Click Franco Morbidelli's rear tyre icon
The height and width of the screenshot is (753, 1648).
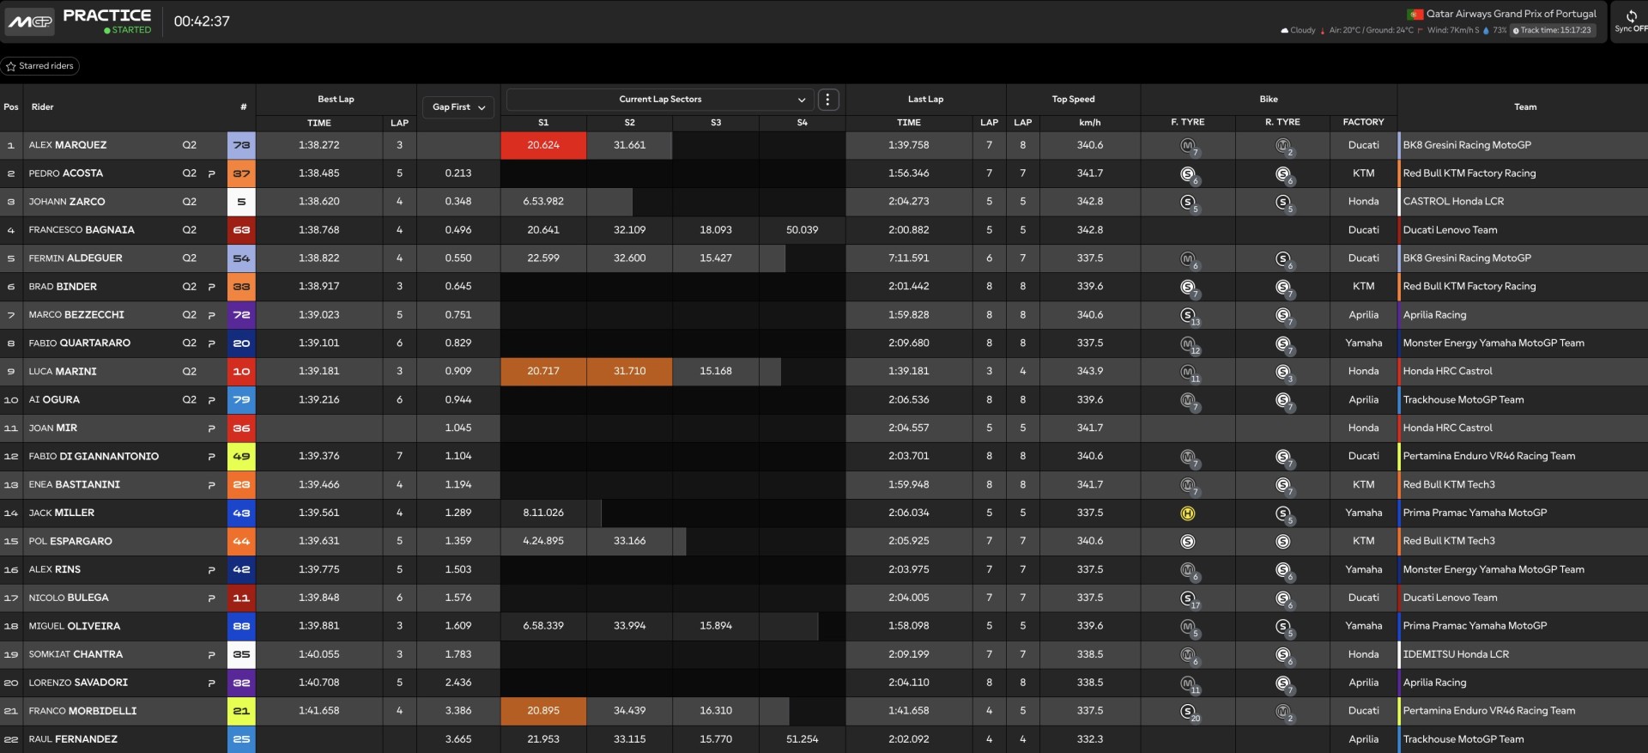tap(1282, 712)
